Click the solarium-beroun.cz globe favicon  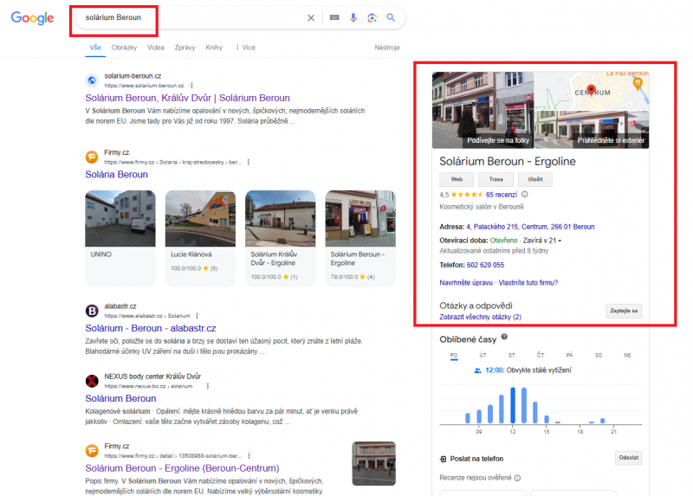click(92, 81)
